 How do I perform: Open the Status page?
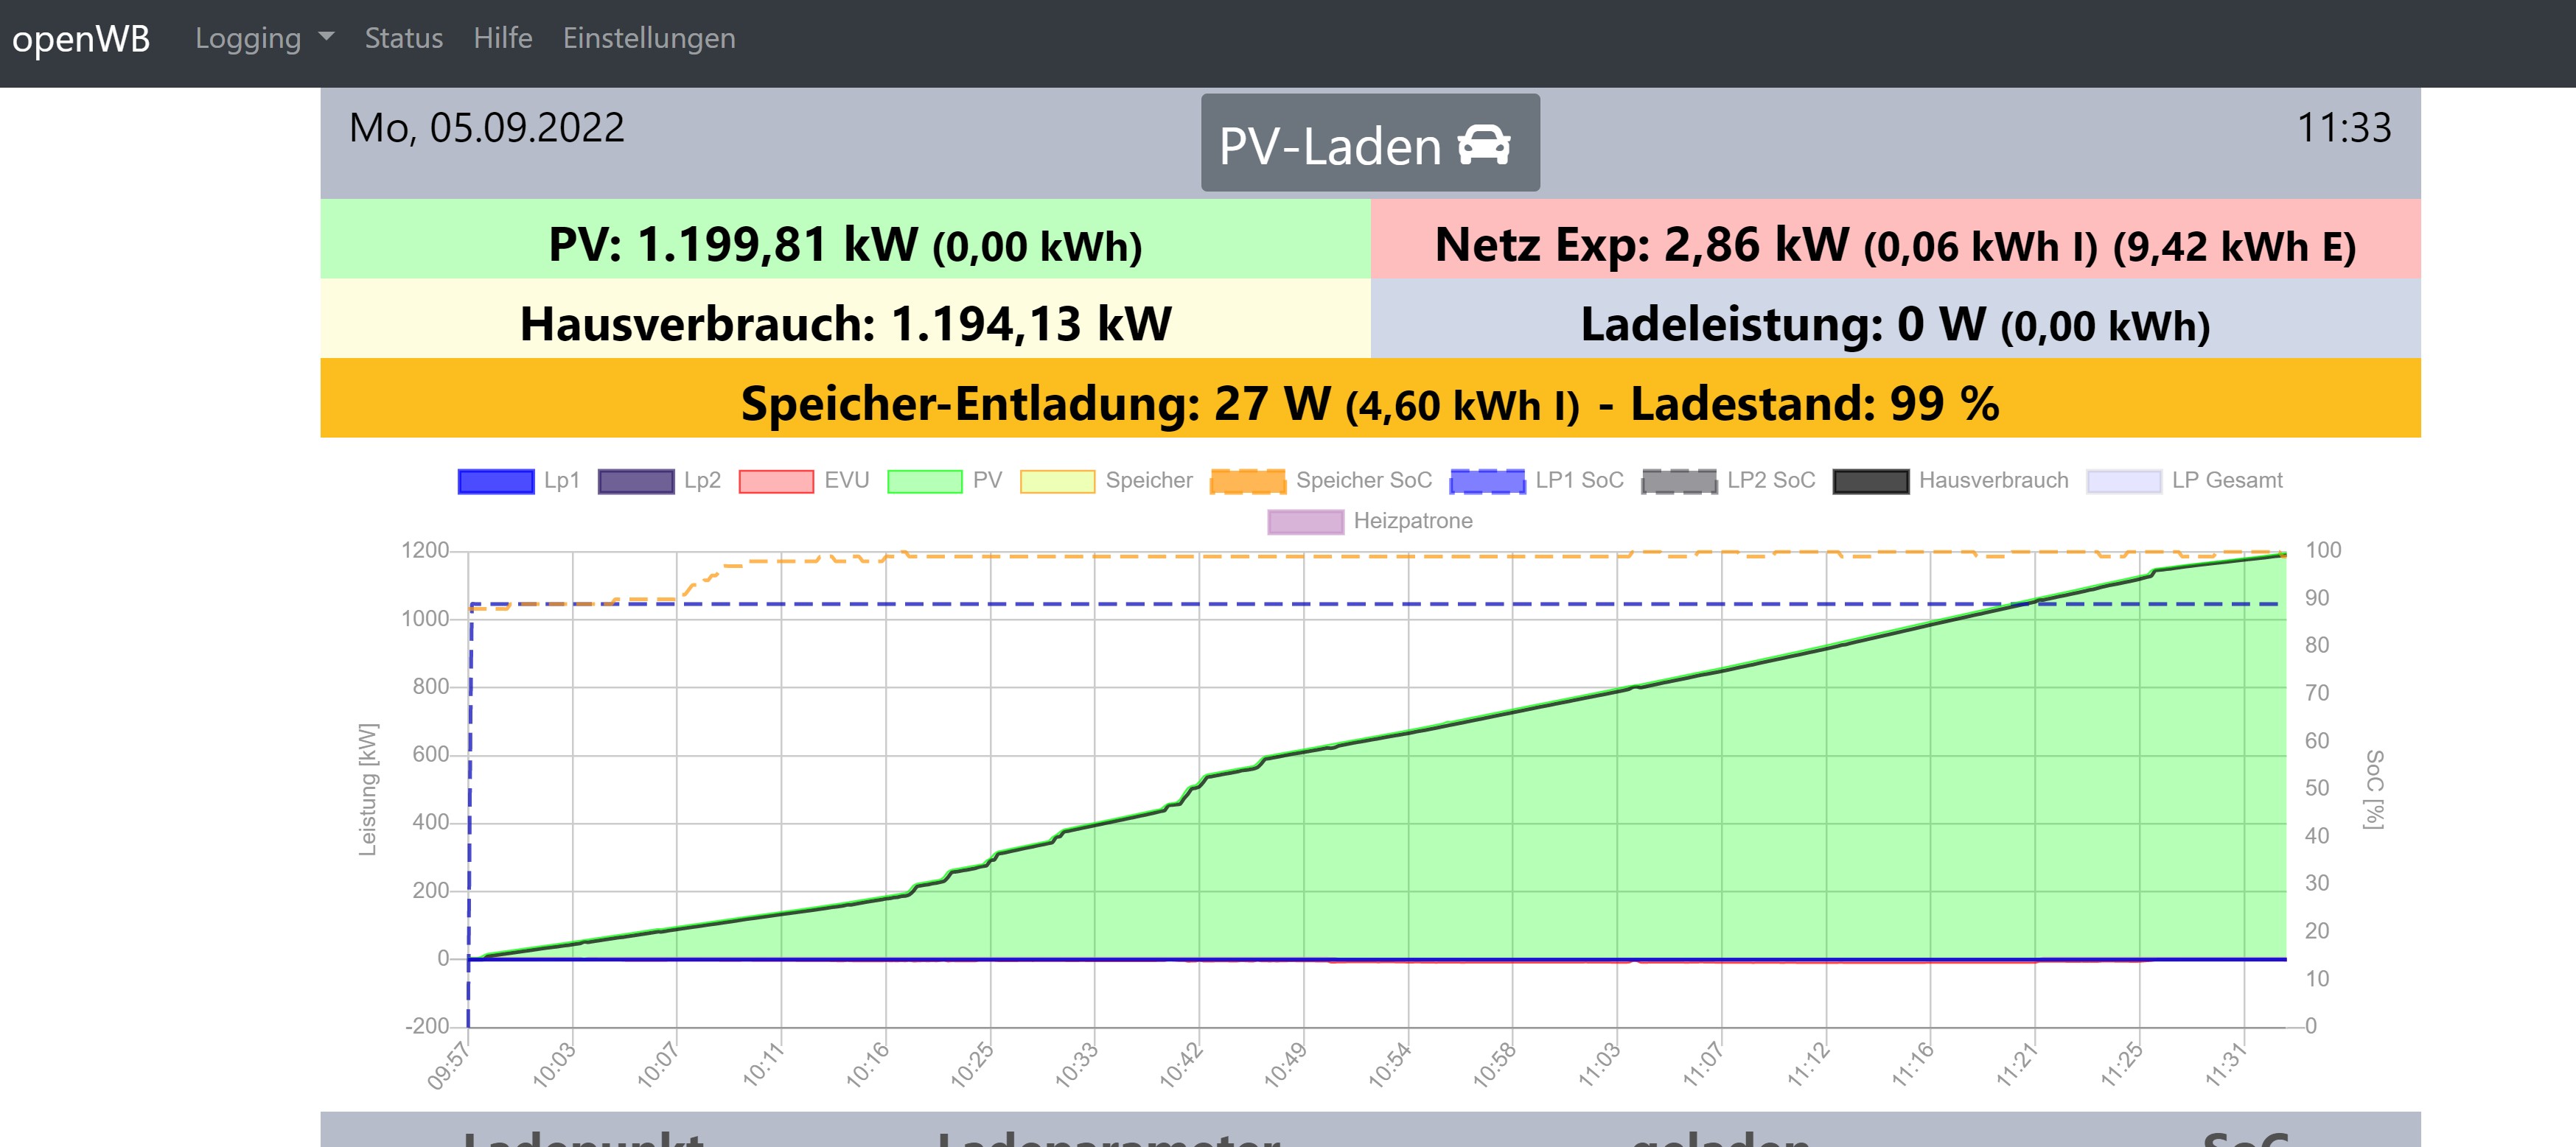pyautogui.click(x=403, y=38)
